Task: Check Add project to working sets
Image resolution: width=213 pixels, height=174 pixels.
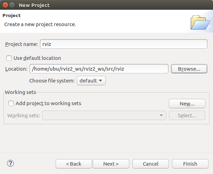Action: click(x=11, y=103)
